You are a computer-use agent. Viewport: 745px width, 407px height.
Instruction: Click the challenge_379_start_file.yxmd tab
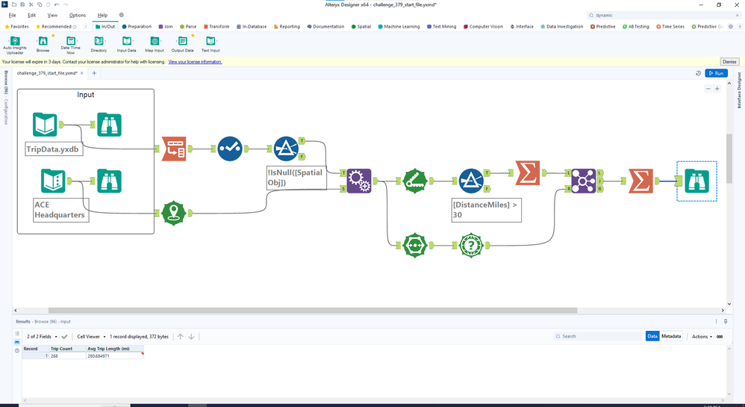tap(46, 73)
